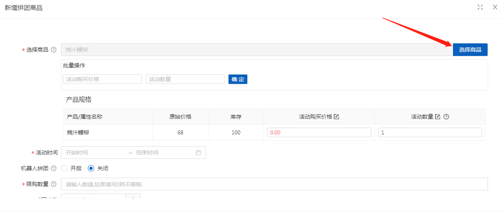
Task: Click calendar icon in 活动时间 field
Action: click(199, 153)
